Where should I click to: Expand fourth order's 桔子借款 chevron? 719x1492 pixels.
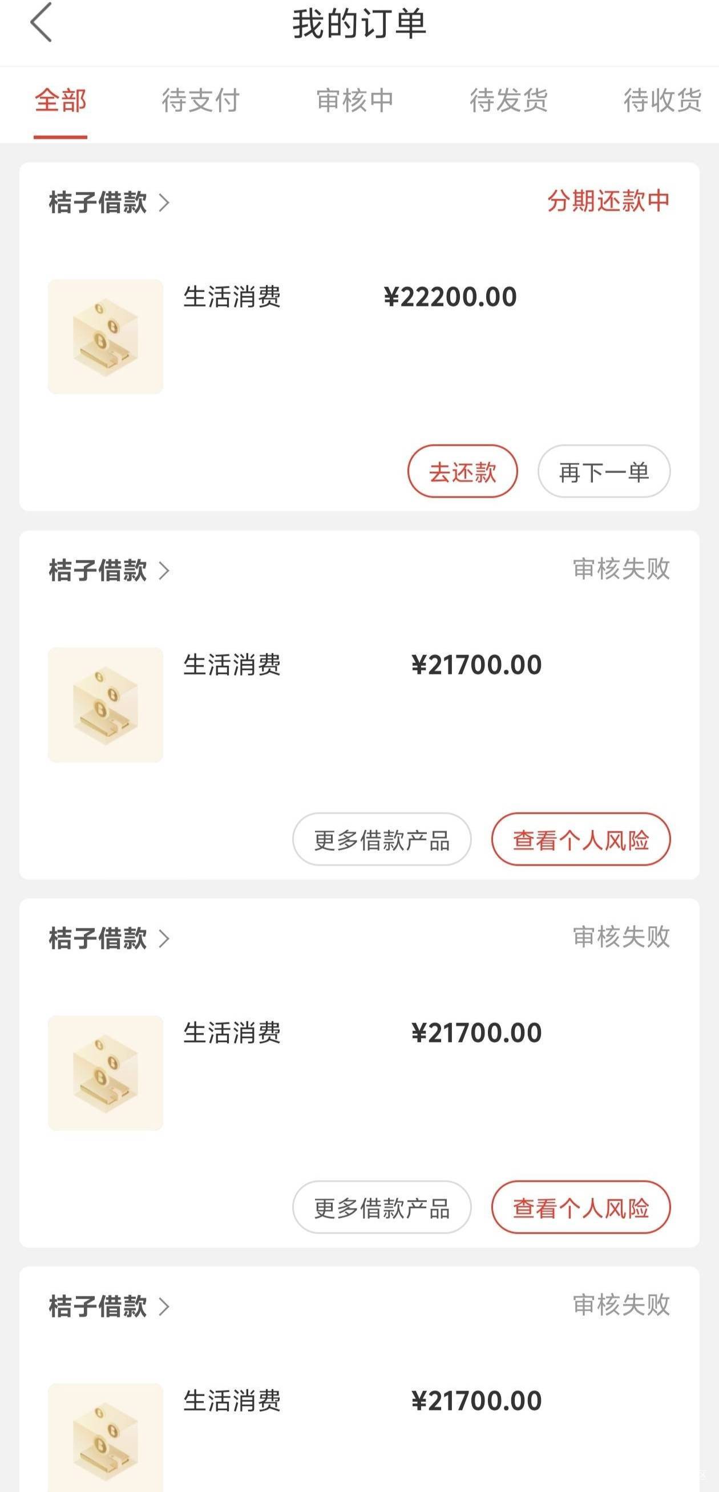pos(164,1306)
